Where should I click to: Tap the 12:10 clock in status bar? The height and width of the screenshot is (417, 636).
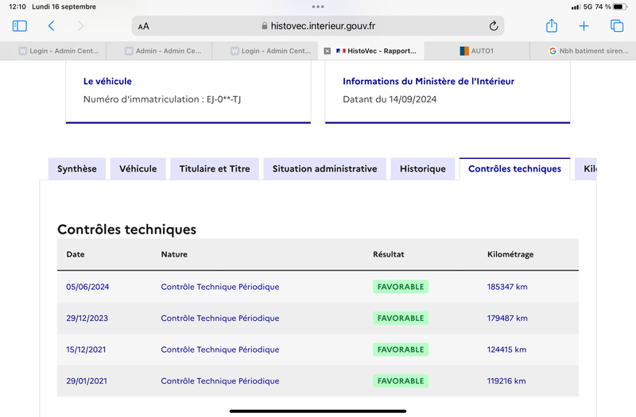tap(17, 6)
